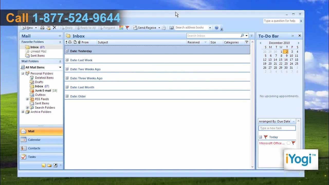329x185 pixels.
Task: Sort messages by the Categories column
Action: [x=233, y=42]
